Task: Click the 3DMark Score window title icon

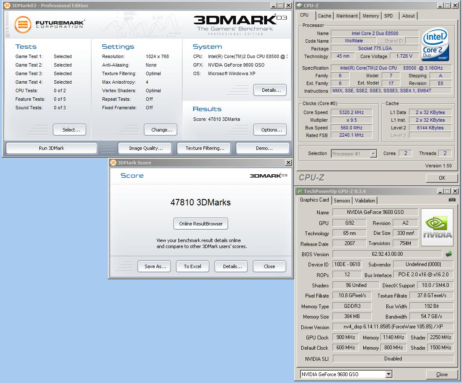Action: (113, 163)
